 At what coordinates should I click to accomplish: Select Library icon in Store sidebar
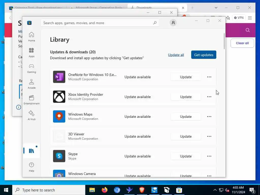click(x=31, y=151)
